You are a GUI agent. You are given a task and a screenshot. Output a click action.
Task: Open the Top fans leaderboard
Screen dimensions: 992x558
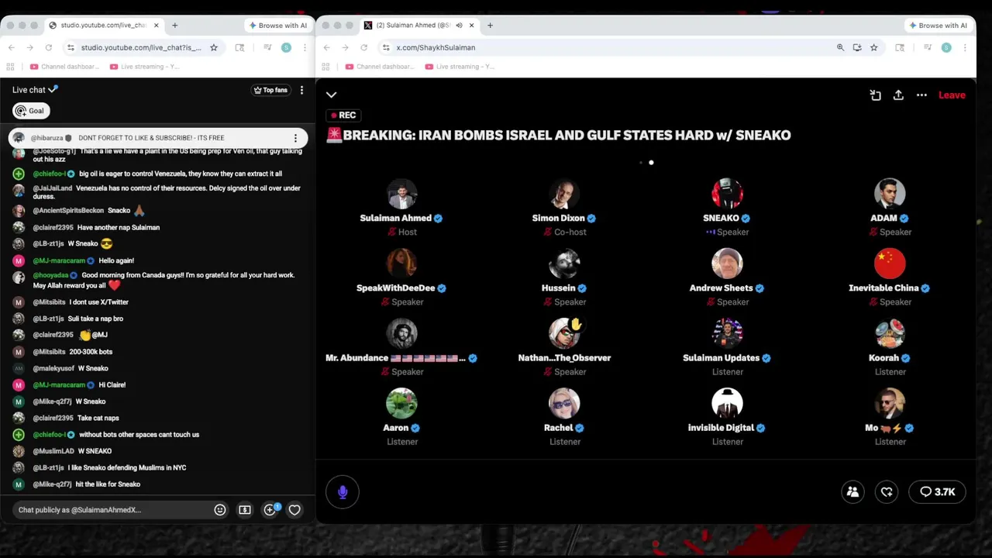tap(270, 90)
